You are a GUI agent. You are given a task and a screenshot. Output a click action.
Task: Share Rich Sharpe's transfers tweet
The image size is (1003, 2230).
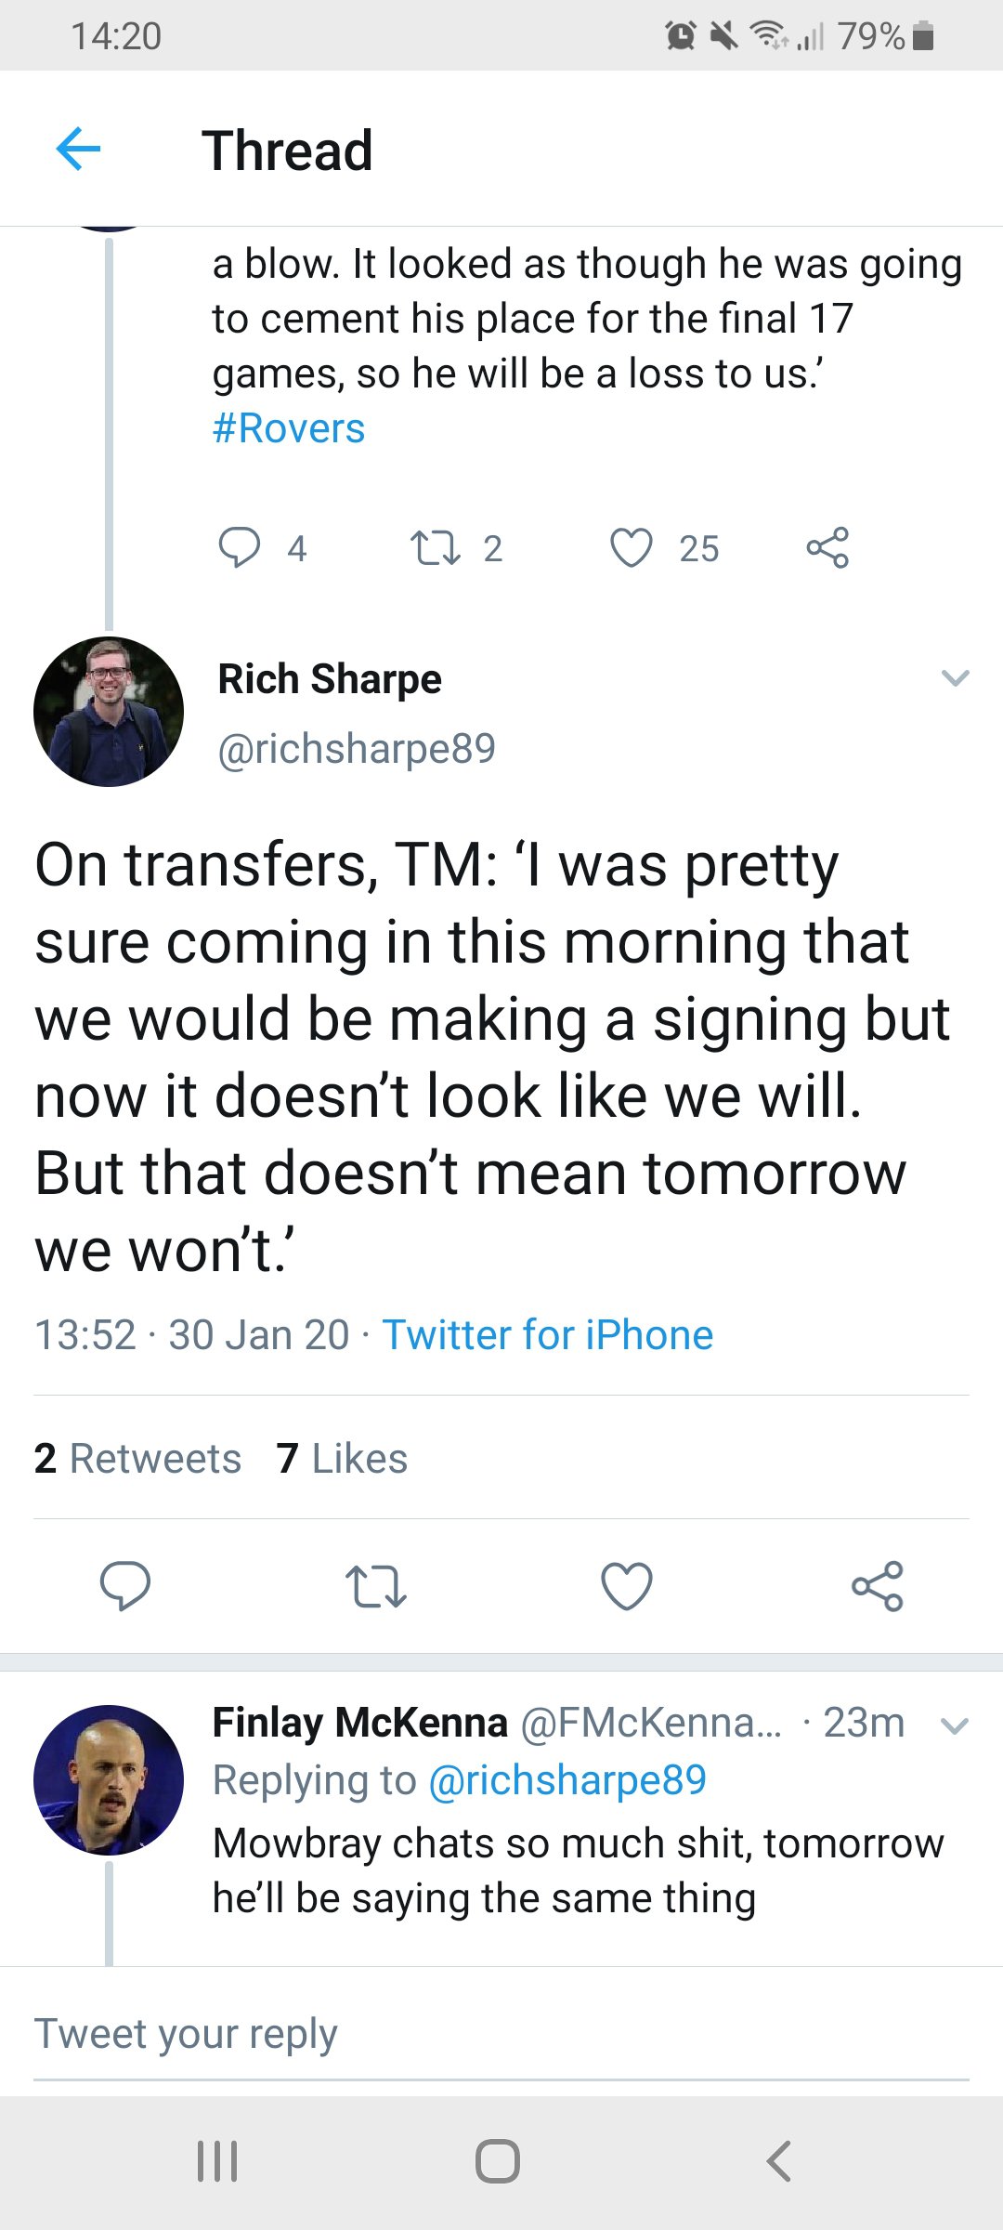tap(878, 1585)
